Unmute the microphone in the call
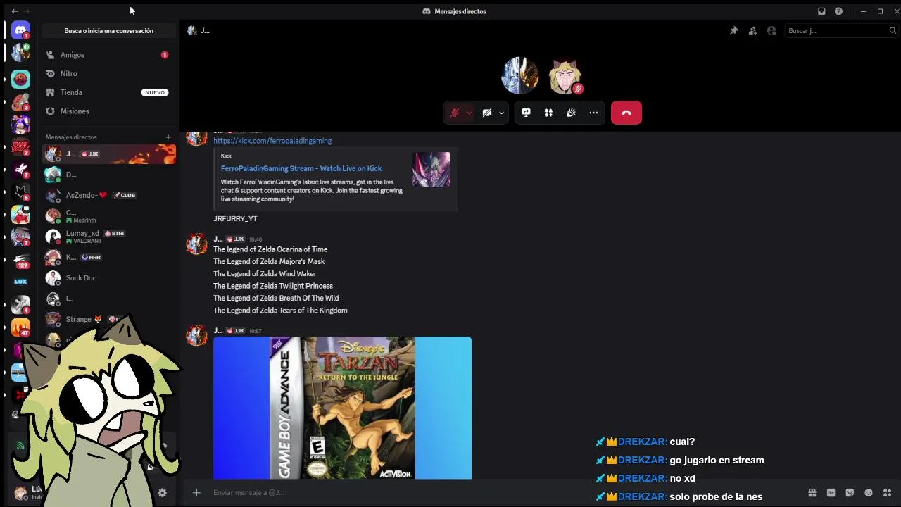 (455, 113)
